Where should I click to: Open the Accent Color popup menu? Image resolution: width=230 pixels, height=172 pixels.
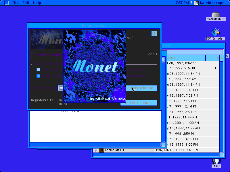[x=61, y=88]
